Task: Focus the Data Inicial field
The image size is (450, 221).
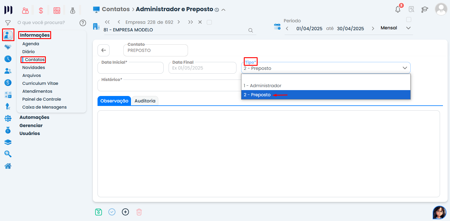Action: [x=130, y=68]
